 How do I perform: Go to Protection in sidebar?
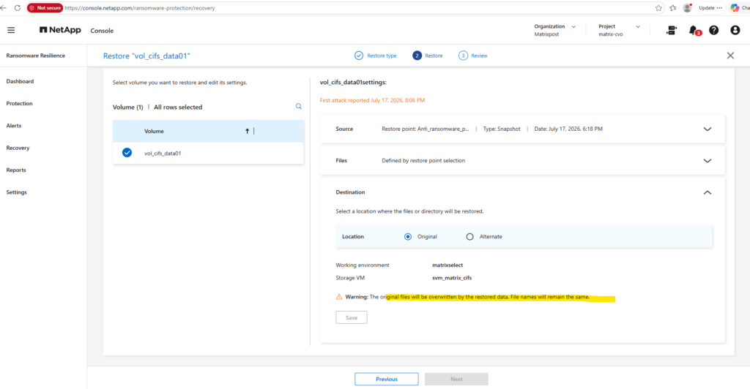click(x=20, y=103)
